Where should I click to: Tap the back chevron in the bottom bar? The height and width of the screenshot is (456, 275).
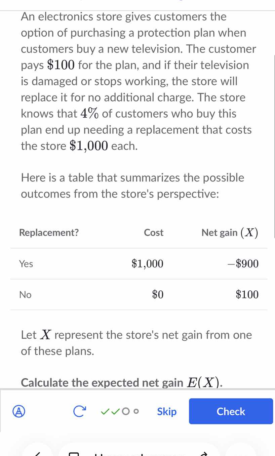coord(38,454)
